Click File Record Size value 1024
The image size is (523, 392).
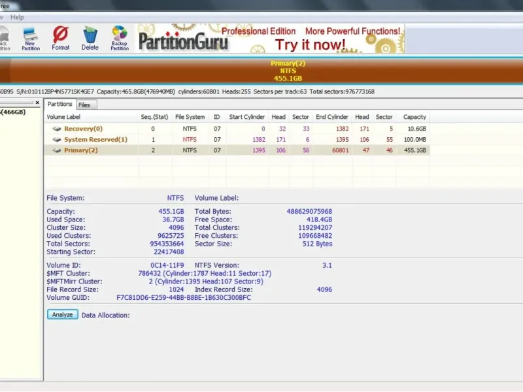(x=177, y=289)
